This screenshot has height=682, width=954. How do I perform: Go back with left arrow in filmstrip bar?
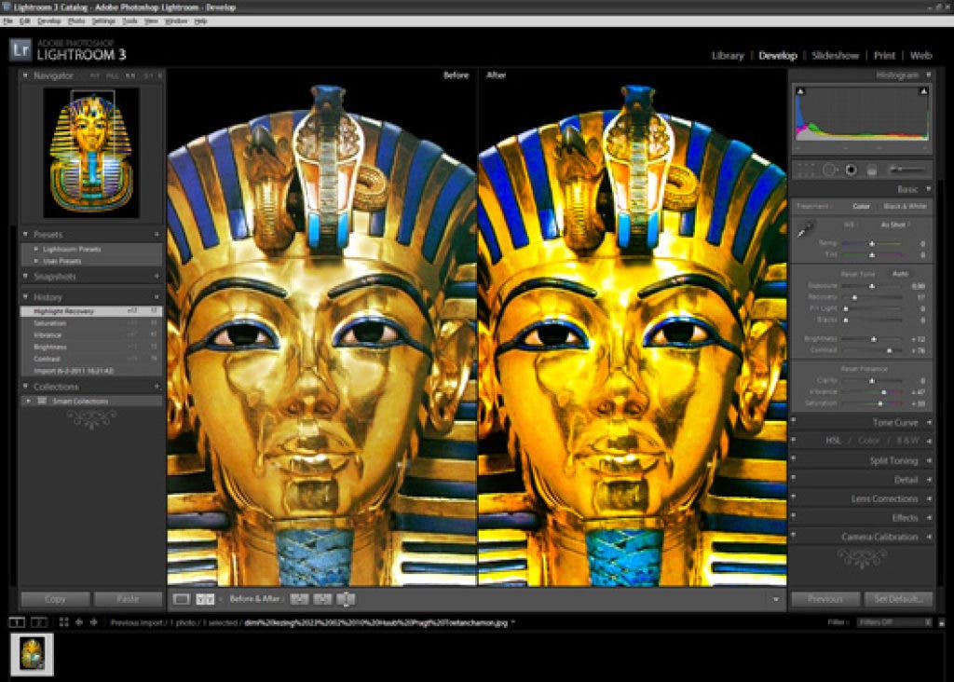point(79,622)
